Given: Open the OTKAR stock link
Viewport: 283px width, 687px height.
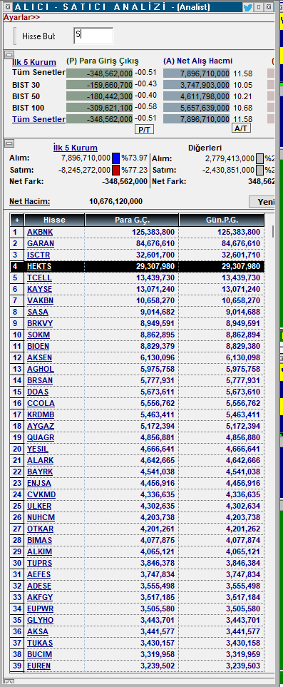Looking at the screenshot, I should pyautogui.click(x=40, y=529).
